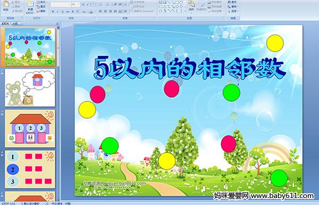Apply a numbered list

pyautogui.click(x=108, y=4)
